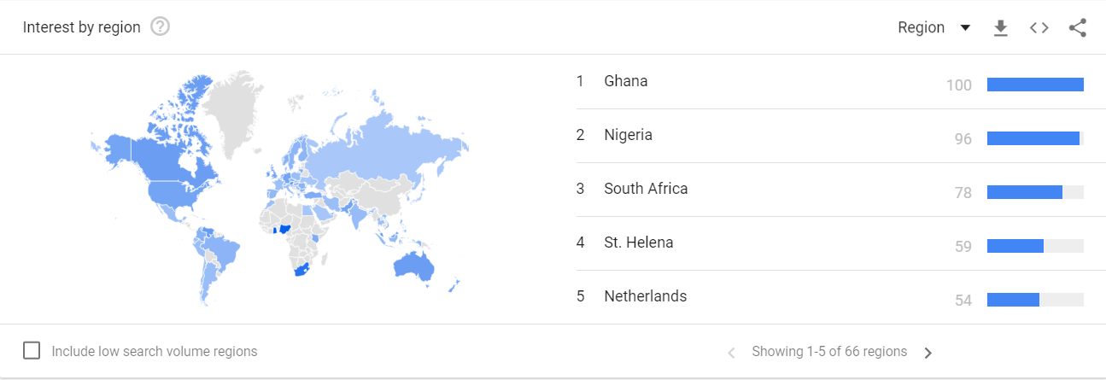Open help for Interest by region
Screen dimensions: 1106x380
tap(160, 27)
